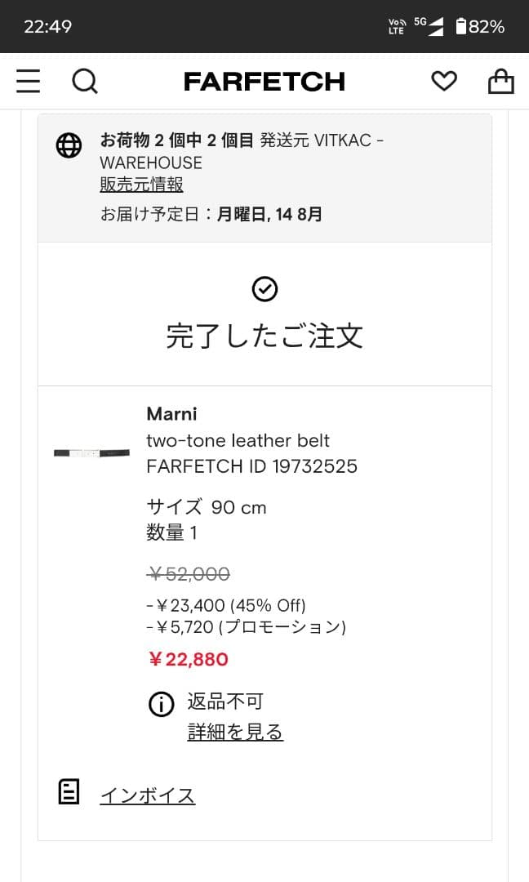Tap the FARFETCH logo
Screen dimensions: 529x882
(264, 81)
